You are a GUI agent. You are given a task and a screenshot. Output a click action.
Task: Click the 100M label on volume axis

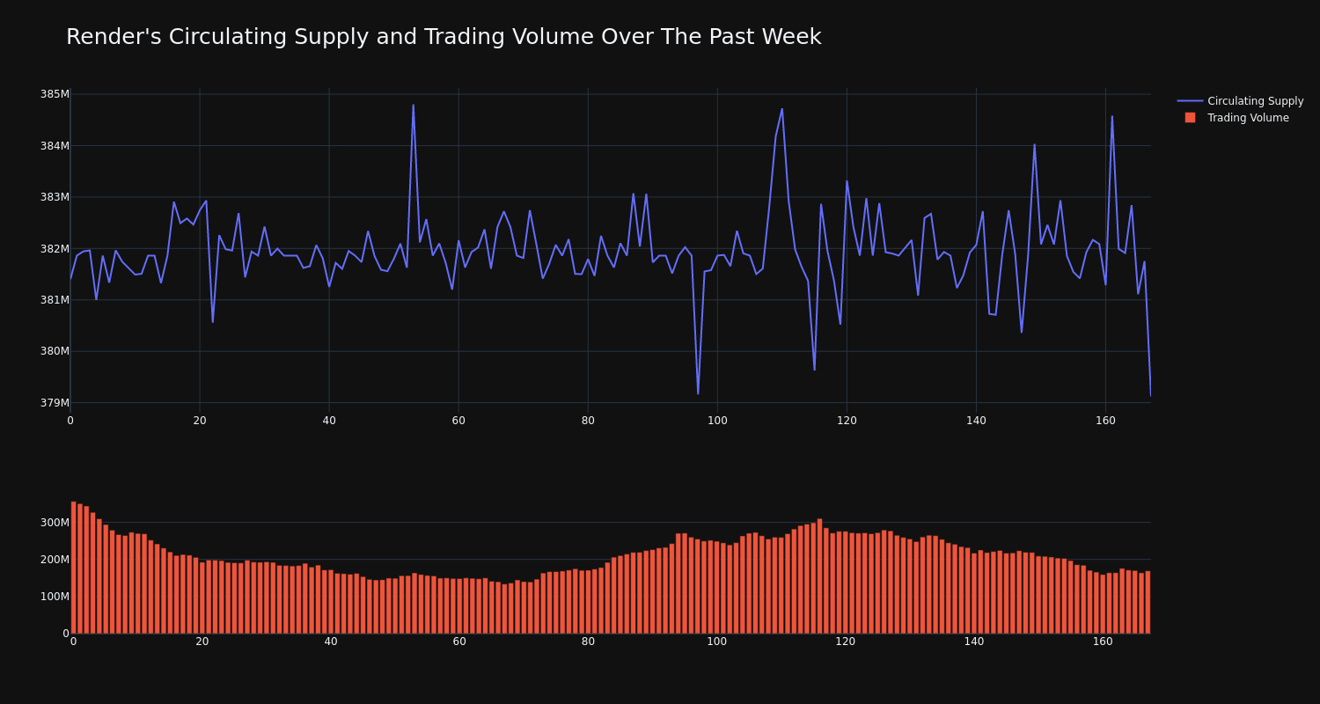[x=55, y=596]
